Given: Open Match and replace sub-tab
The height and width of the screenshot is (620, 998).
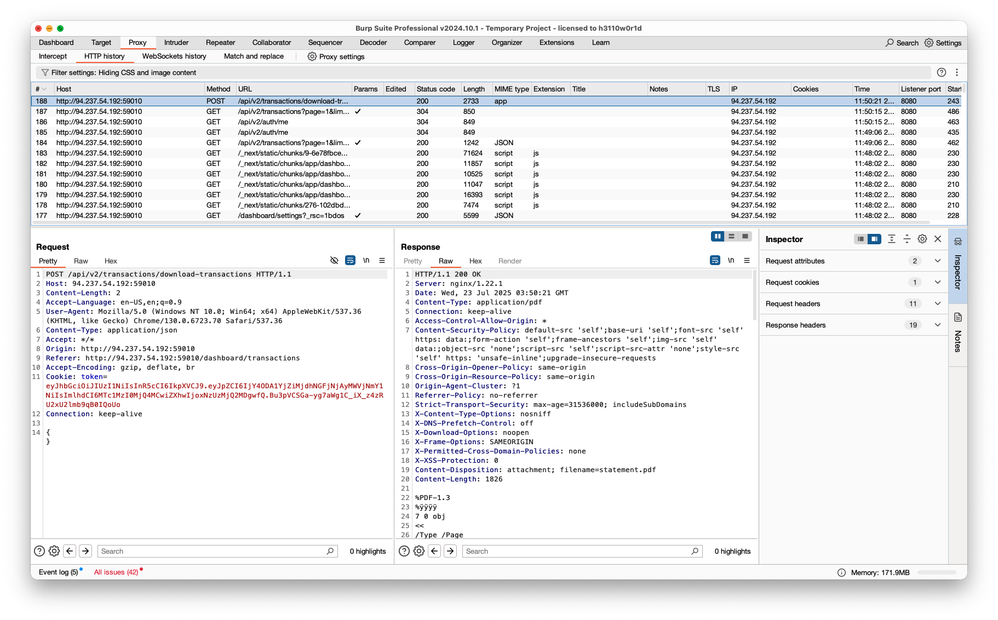Looking at the screenshot, I should tap(254, 56).
